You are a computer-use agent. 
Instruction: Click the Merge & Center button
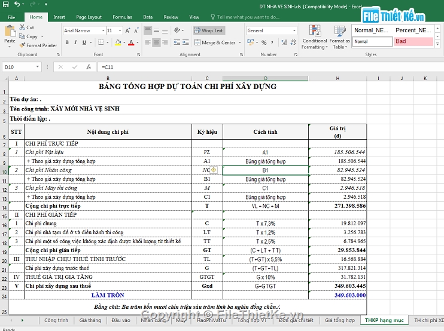click(x=215, y=42)
